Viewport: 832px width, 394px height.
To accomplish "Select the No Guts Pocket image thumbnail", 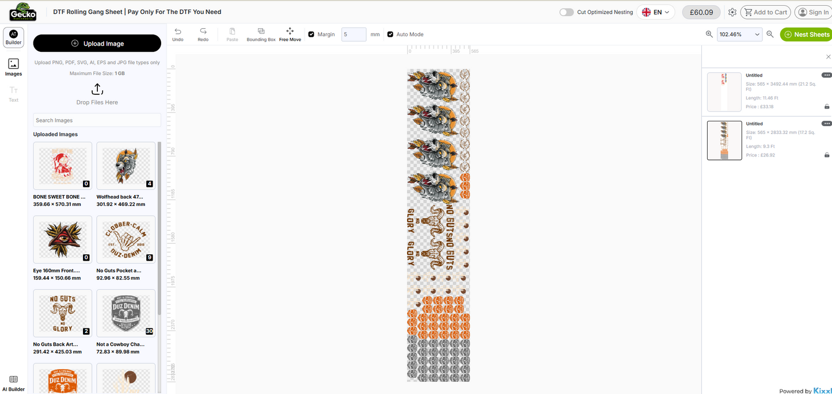I will coord(126,239).
